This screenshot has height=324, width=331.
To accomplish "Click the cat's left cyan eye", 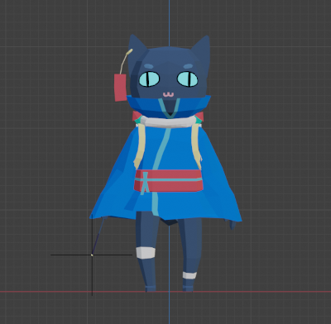I will tap(149, 79).
